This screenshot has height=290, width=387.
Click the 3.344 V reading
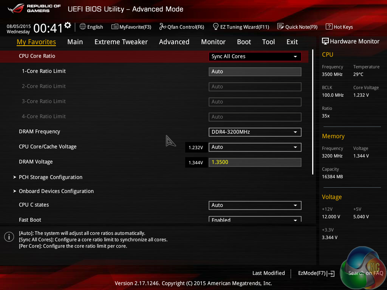[x=330, y=238]
